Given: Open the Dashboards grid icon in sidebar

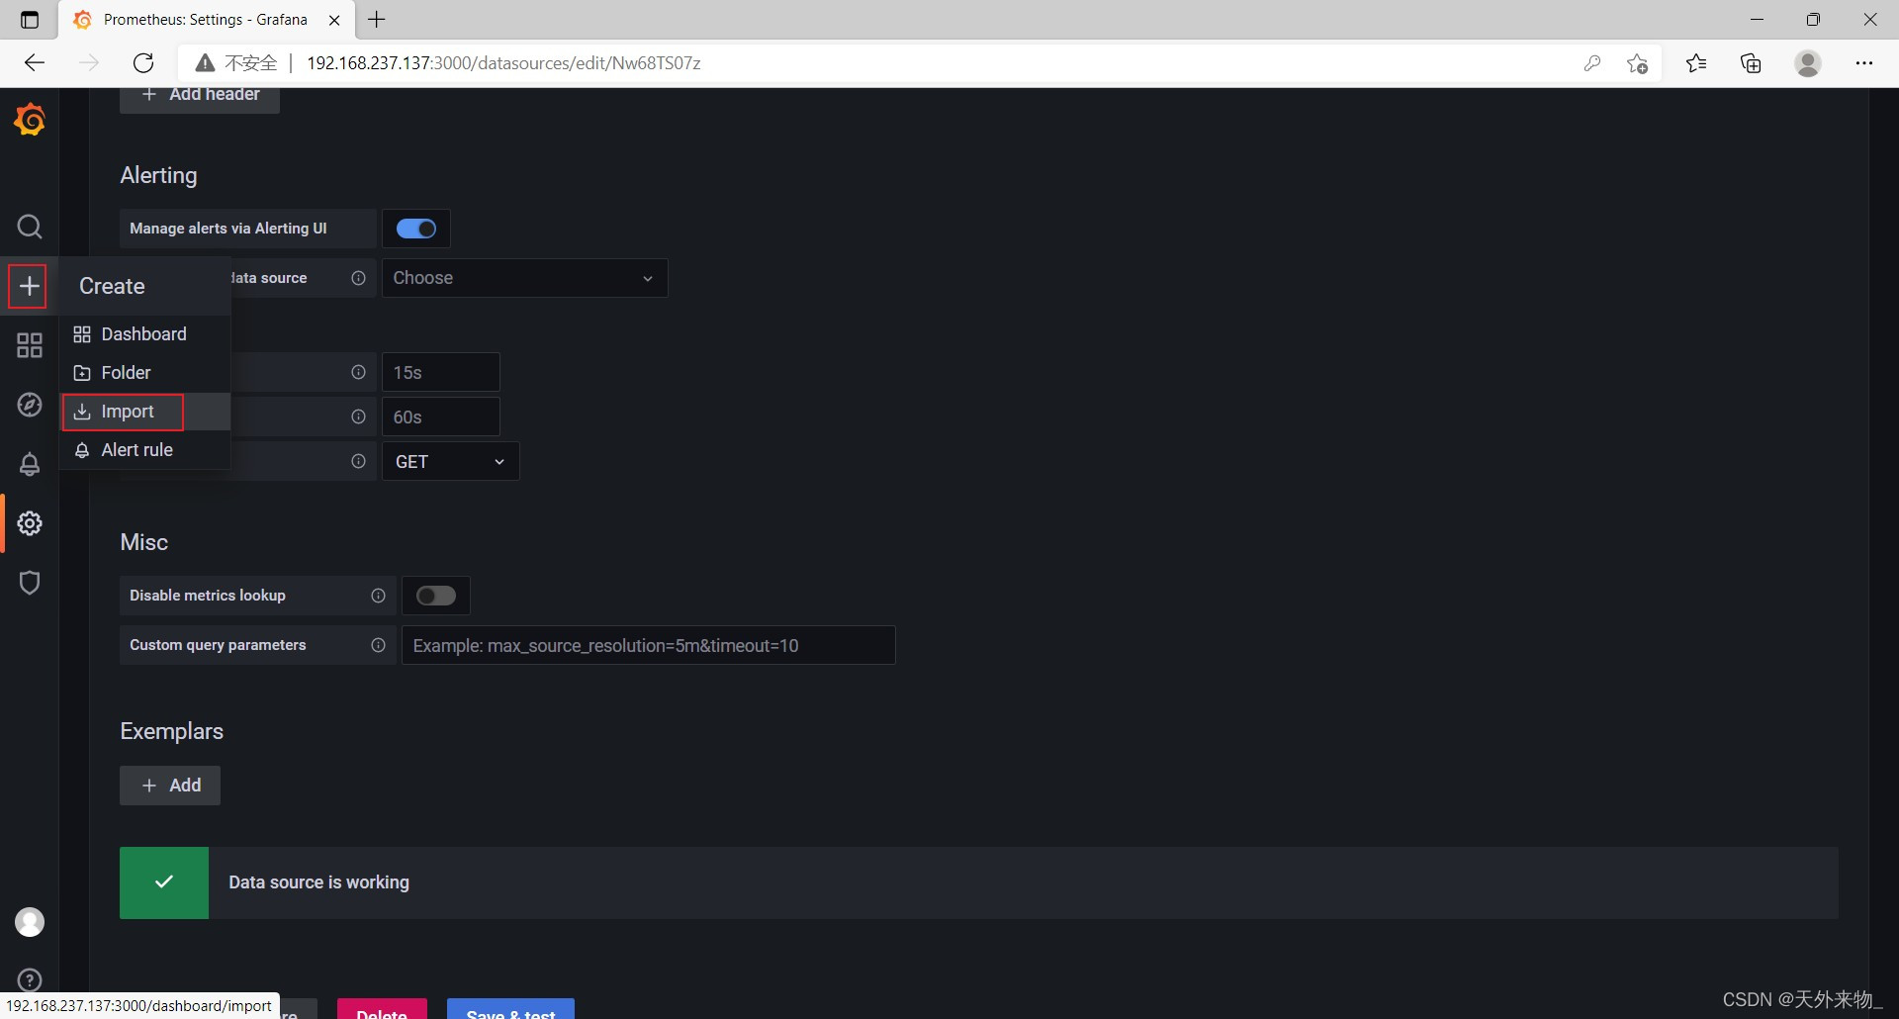Looking at the screenshot, I should coord(30,345).
